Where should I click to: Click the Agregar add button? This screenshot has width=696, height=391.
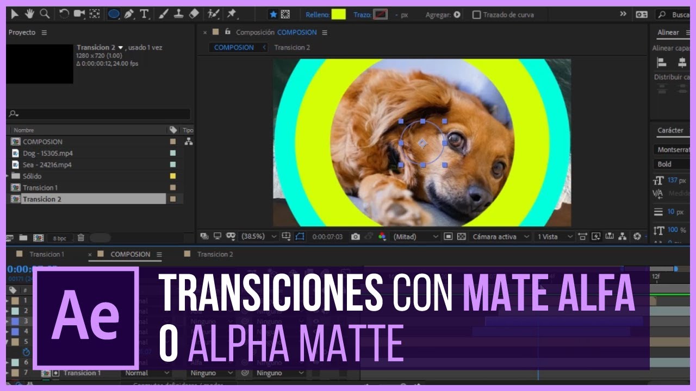click(457, 15)
